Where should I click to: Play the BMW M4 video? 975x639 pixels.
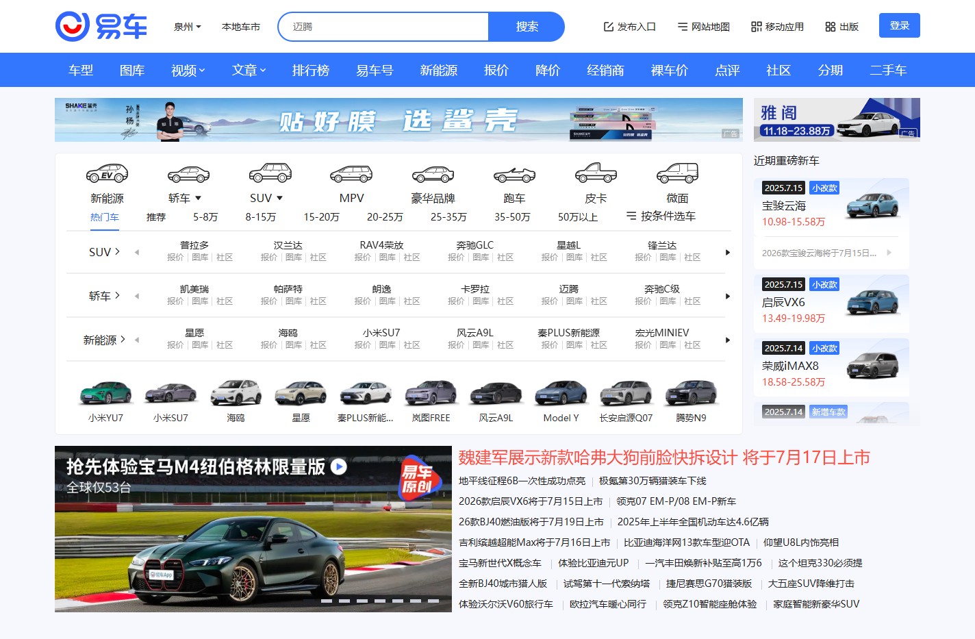click(x=339, y=466)
